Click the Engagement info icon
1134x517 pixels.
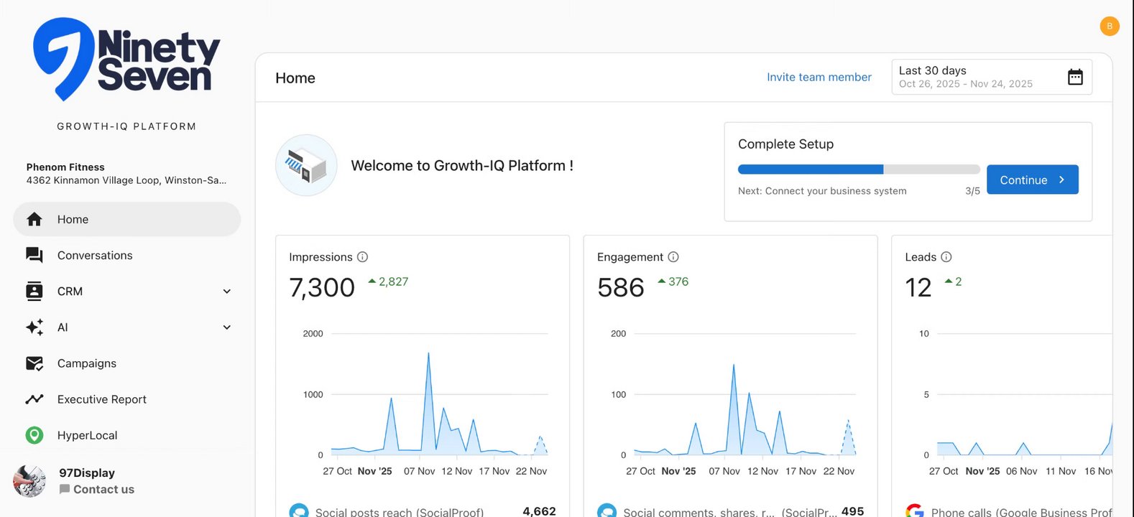tap(673, 257)
